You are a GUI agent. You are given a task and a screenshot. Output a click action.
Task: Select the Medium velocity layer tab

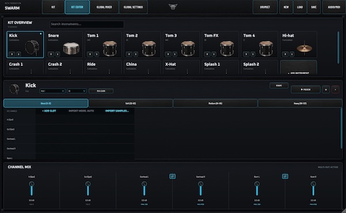[x=215, y=103]
